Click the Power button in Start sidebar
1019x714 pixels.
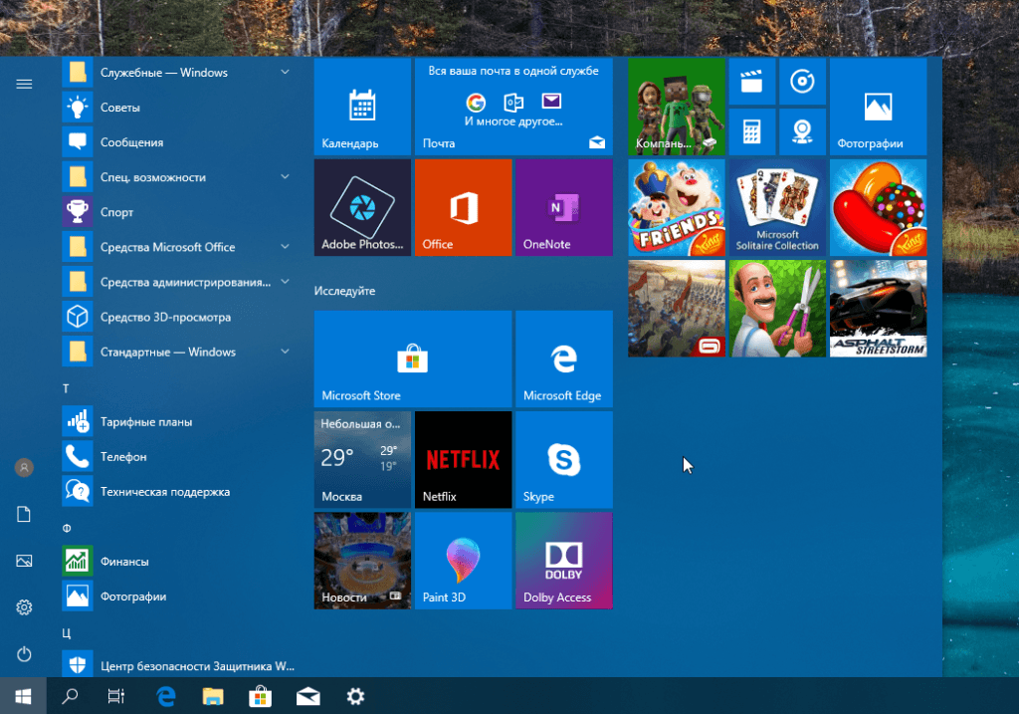(25, 654)
